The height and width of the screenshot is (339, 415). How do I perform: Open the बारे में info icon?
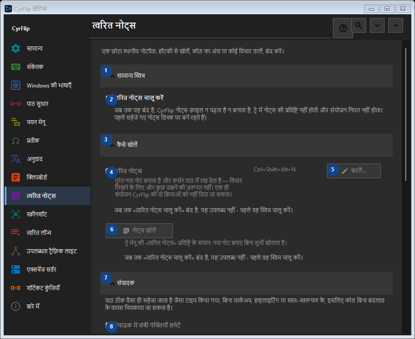click(16, 306)
